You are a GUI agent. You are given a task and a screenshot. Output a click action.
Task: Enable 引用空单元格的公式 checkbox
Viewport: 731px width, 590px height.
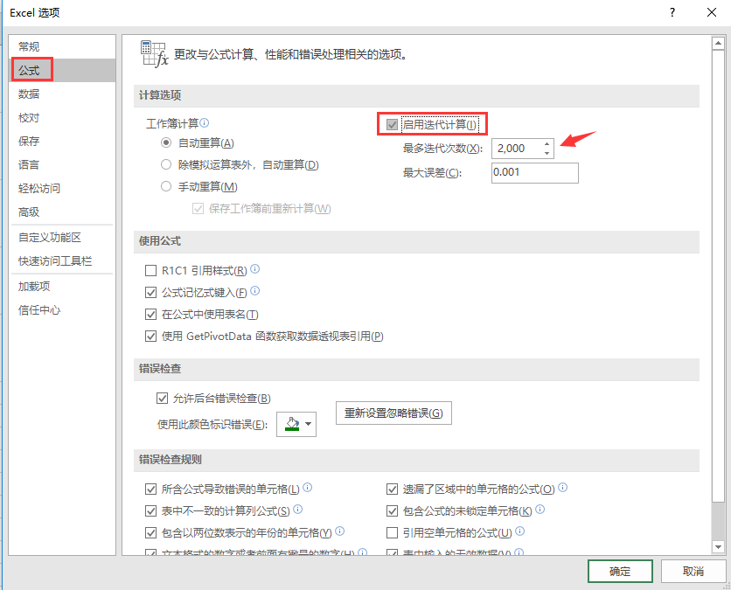click(x=392, y=532)
